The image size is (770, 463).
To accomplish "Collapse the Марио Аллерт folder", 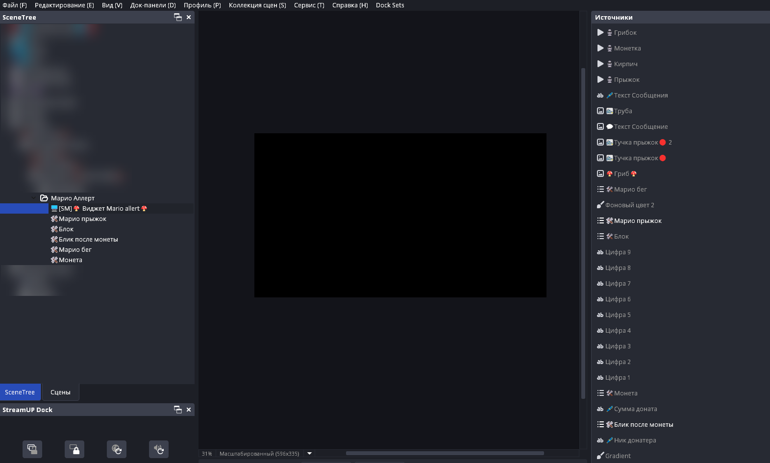I will point(34,198).
